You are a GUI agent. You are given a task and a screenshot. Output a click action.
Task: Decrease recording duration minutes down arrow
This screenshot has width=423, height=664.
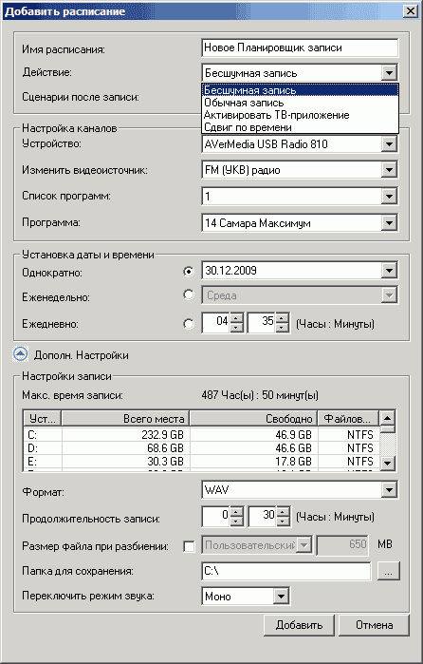click(x=283, y=521)
